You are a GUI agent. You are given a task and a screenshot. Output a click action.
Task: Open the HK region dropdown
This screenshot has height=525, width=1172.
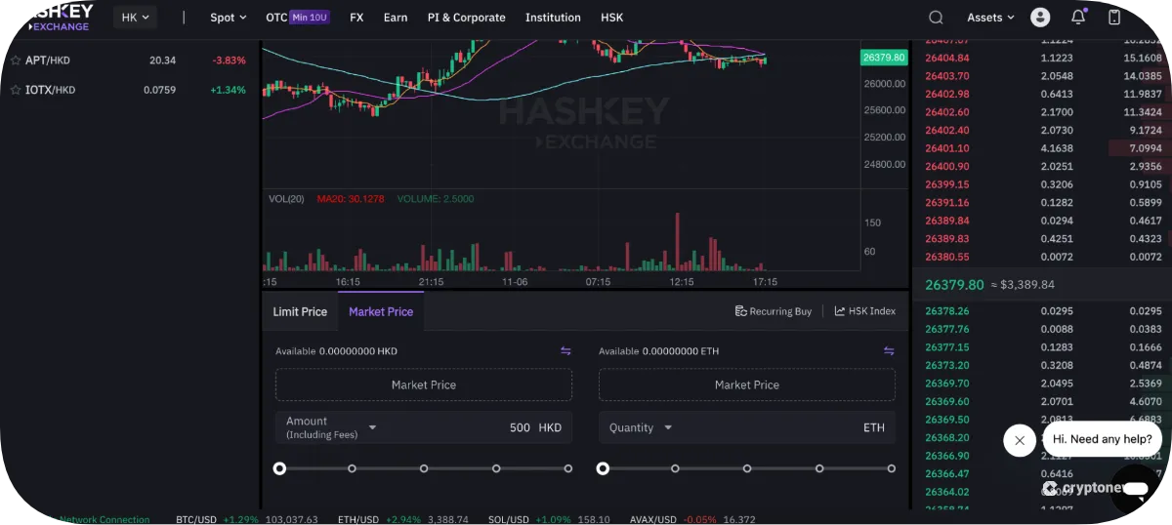pos(135,18)
